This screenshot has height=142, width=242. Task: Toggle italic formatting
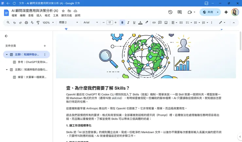point(128,23)
